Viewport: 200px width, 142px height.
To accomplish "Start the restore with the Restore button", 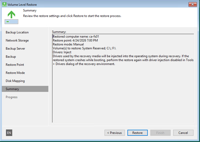I will tap(138, 133).
